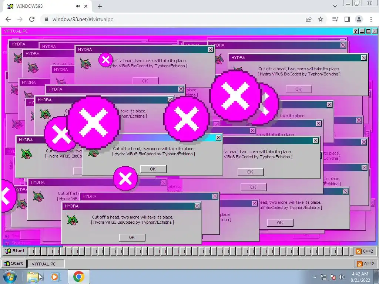The height and width of the screenshot is (284, 379).
Task: Click the 04:42 clock in the outer Windows93 taskbar
Action: (369, 264)
